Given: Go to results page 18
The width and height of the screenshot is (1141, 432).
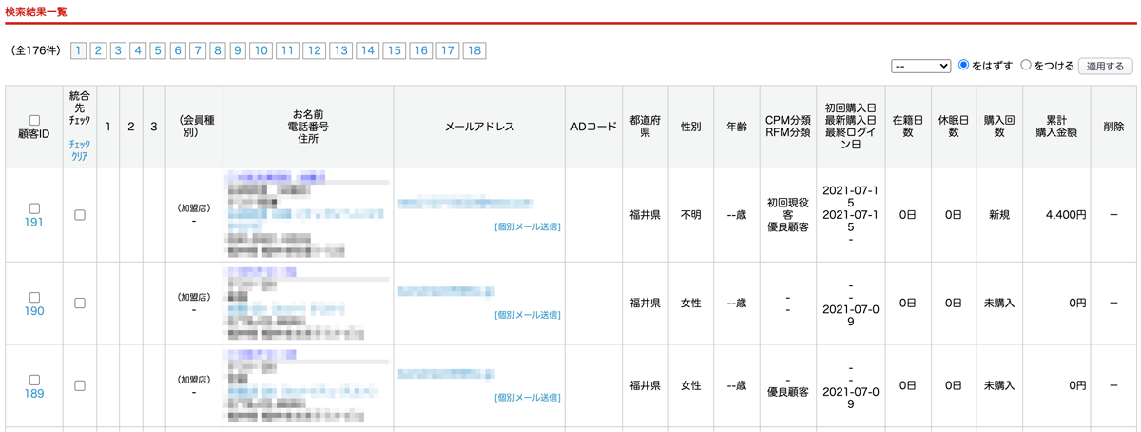Looking at the screenshot, I should pyautogui.click(x=474, y=50).
